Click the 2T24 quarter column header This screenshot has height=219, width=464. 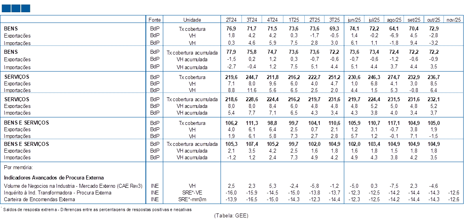(x=231, y=19)
